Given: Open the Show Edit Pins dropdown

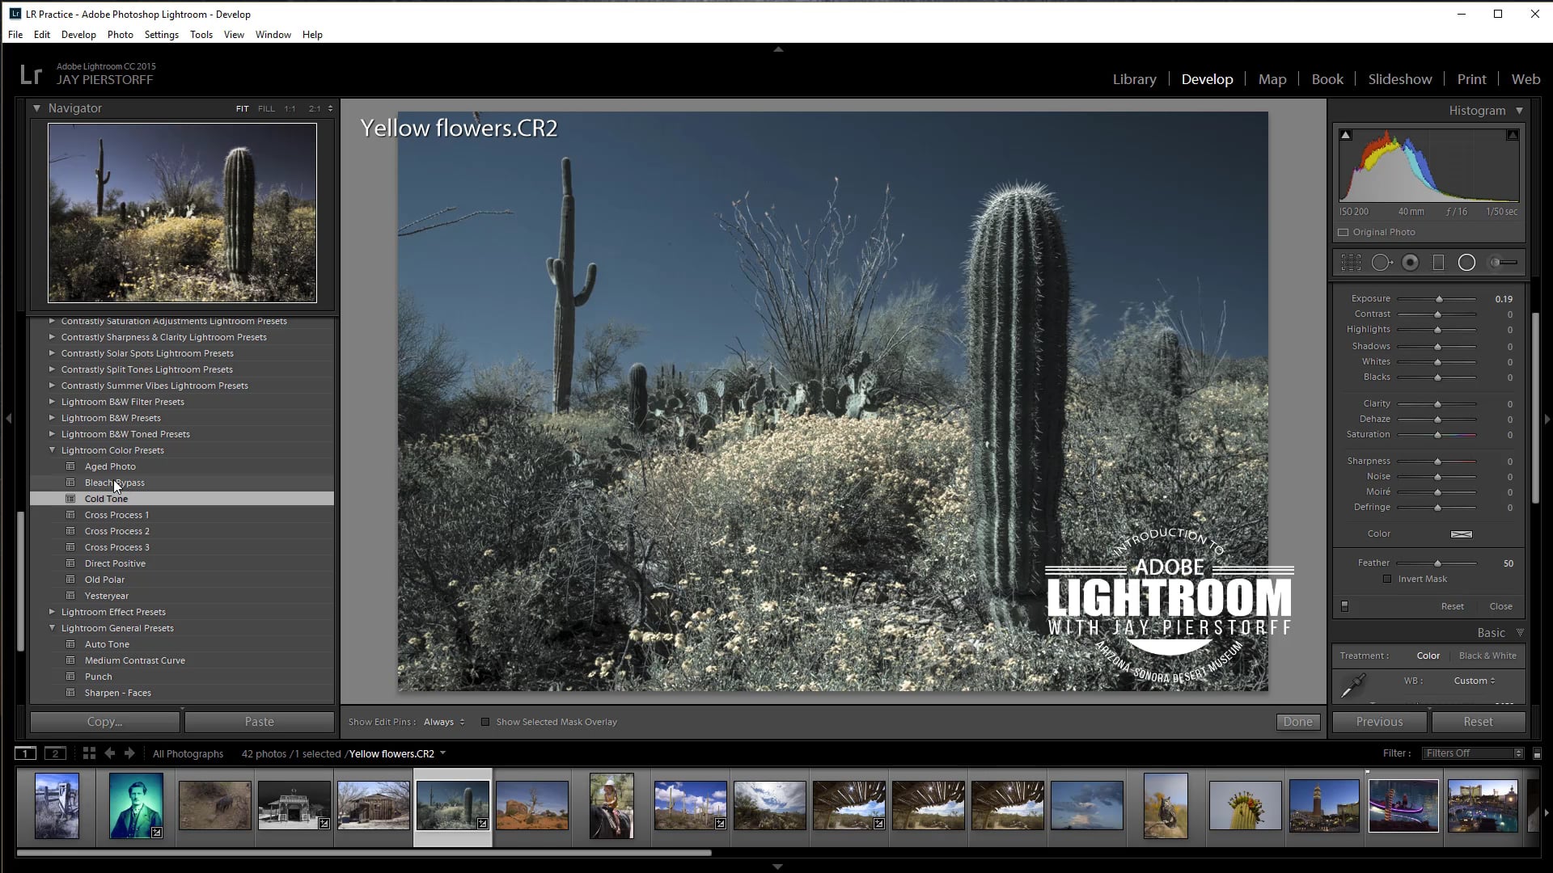Looking at the screenshot, I should 443,722.
